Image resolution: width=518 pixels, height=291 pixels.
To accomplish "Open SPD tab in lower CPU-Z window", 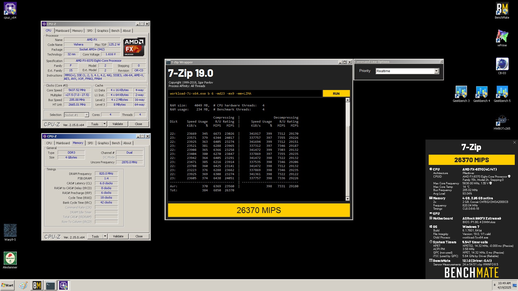I will click(90, 143).
